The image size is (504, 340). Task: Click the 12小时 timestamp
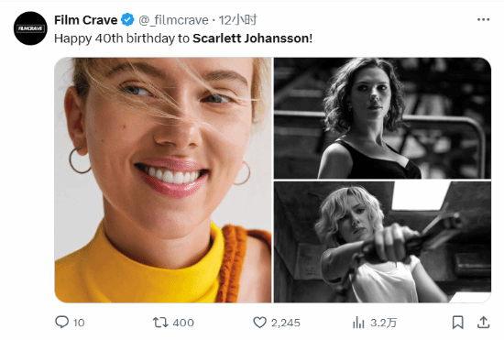pyautogui.click(x=238, y=20)
